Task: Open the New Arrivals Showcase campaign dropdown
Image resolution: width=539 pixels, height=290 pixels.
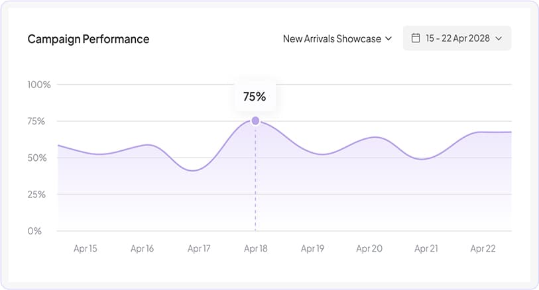Action: pyautogui.click(x=337, y=38)
